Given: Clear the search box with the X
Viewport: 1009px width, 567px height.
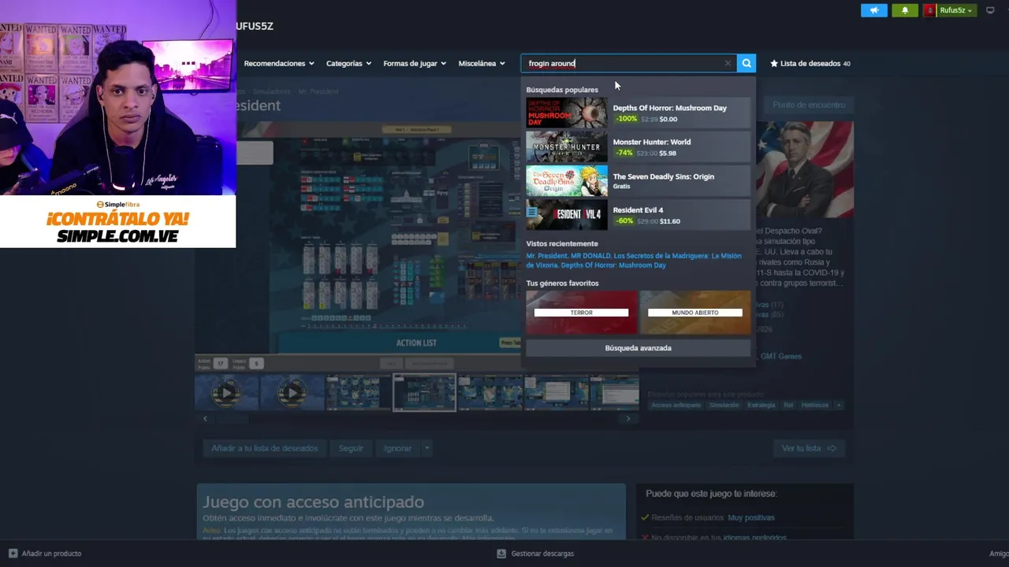Looking at the screenshot, I should [x=728, y=63].
